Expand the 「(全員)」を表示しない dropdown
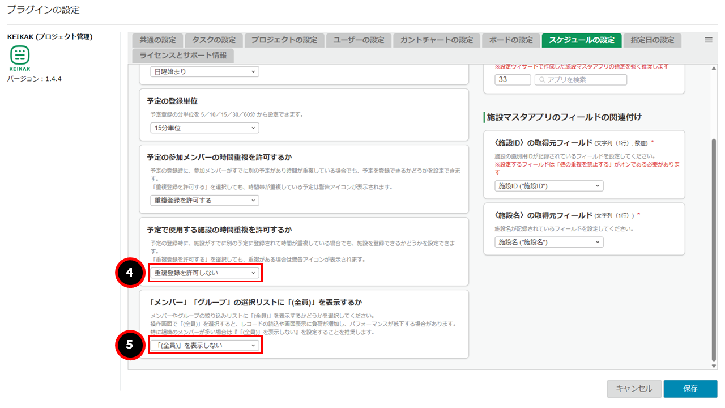This screenshot has width=725, height=408. pos(204,346)
